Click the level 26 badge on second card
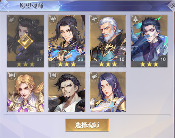Screen dimensions: 175x138 tap(80, 59)
